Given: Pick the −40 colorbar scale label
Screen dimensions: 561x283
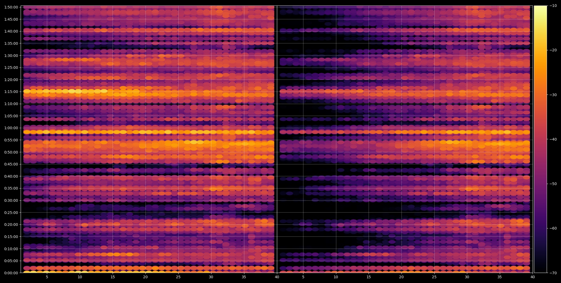Looking at the screenshot, I should (x=553, y=139).
